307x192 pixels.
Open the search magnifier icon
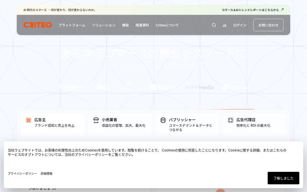[x=214, y=25]
